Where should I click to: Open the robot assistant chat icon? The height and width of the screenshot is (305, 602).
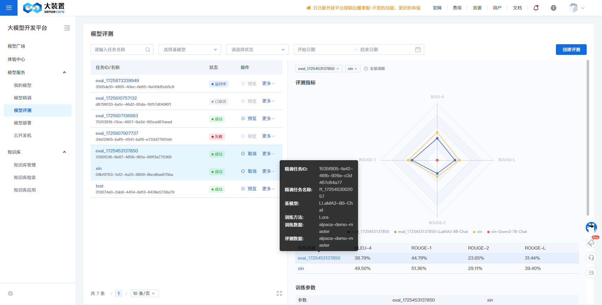click(x=591, y=227)
